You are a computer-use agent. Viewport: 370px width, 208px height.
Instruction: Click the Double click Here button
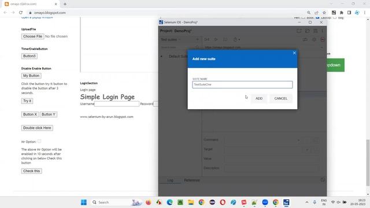tap(37, 128)
